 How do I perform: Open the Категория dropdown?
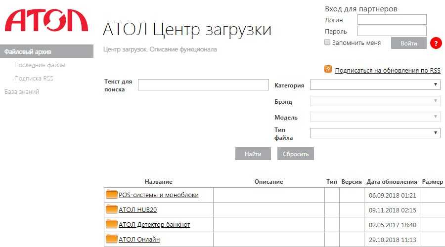click(x=375, y=85)
